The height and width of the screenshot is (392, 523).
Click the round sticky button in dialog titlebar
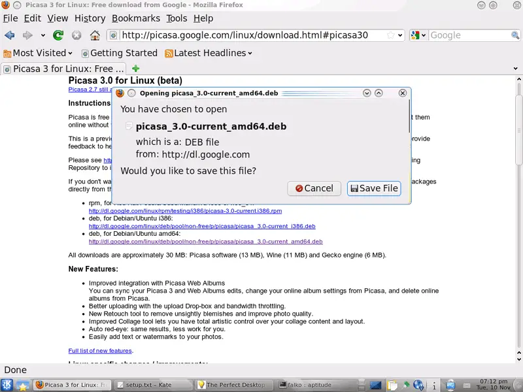pos(131,93)
